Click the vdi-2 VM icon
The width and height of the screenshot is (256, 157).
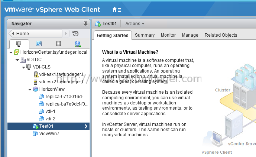coord(42,118)
